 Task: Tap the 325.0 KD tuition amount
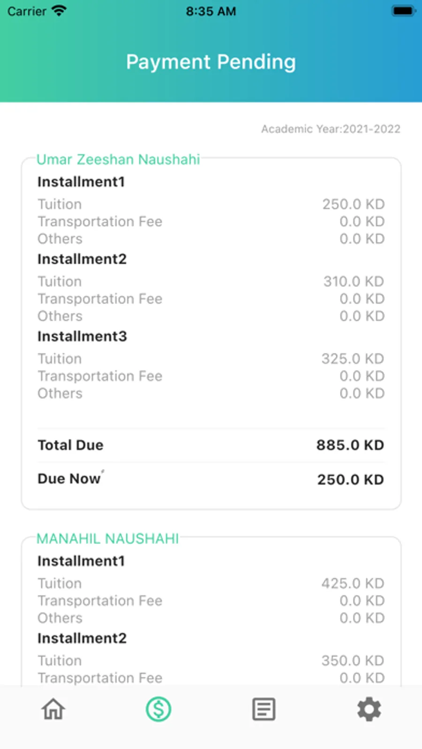(x=353, y=359)
